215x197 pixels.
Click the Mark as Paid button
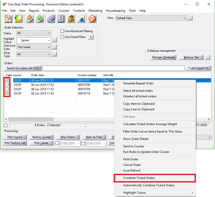point(94,137)
